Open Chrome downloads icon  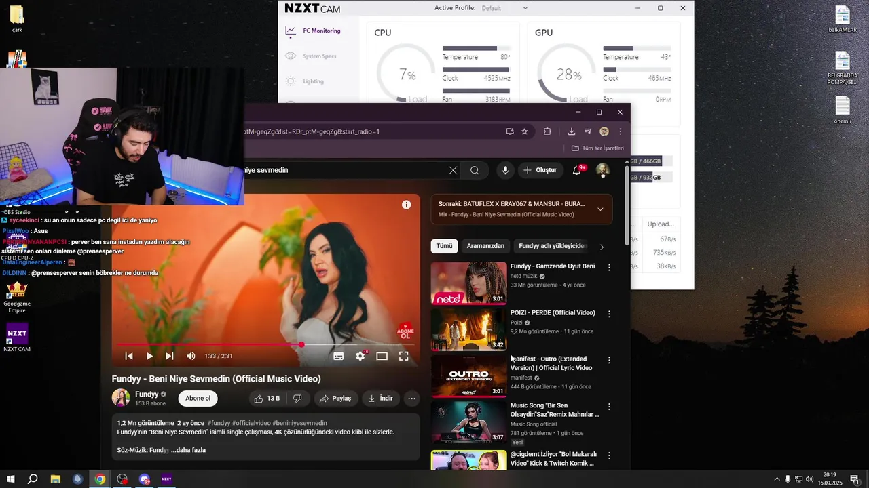click(572, 131)
